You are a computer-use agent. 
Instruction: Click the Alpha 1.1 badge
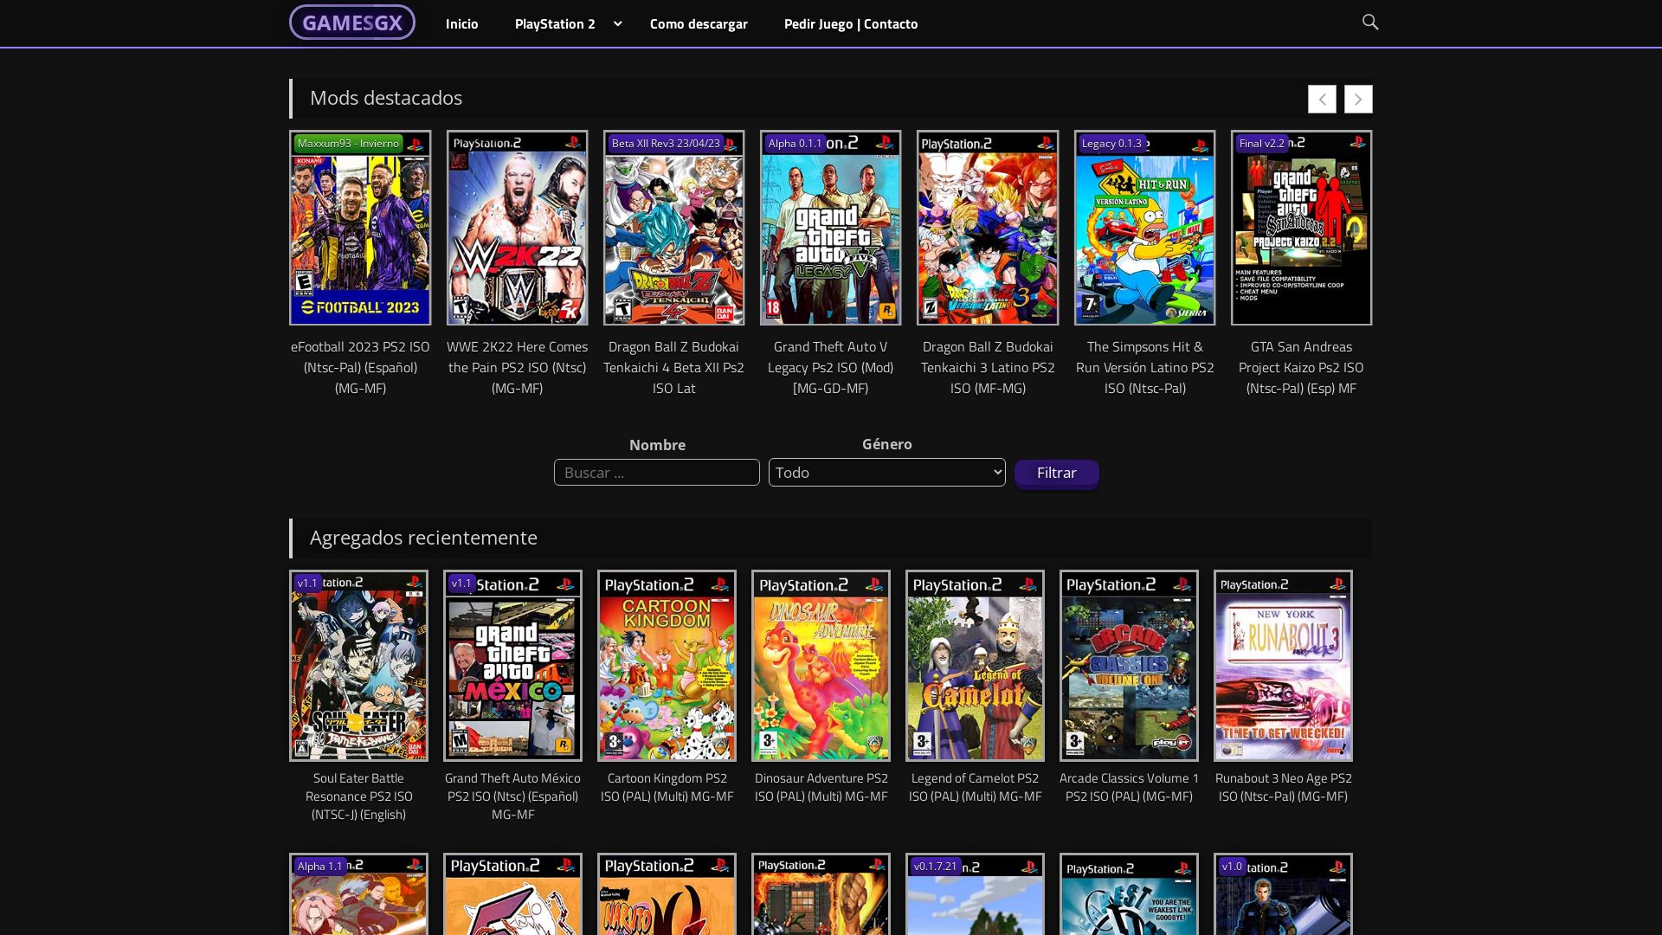[320, 866]
